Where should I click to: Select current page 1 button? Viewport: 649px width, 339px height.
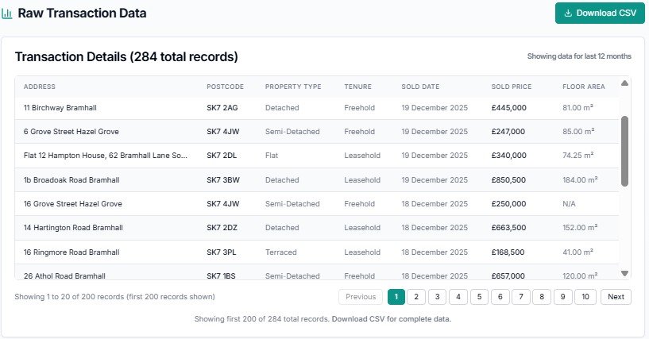[x=396, y=297]
